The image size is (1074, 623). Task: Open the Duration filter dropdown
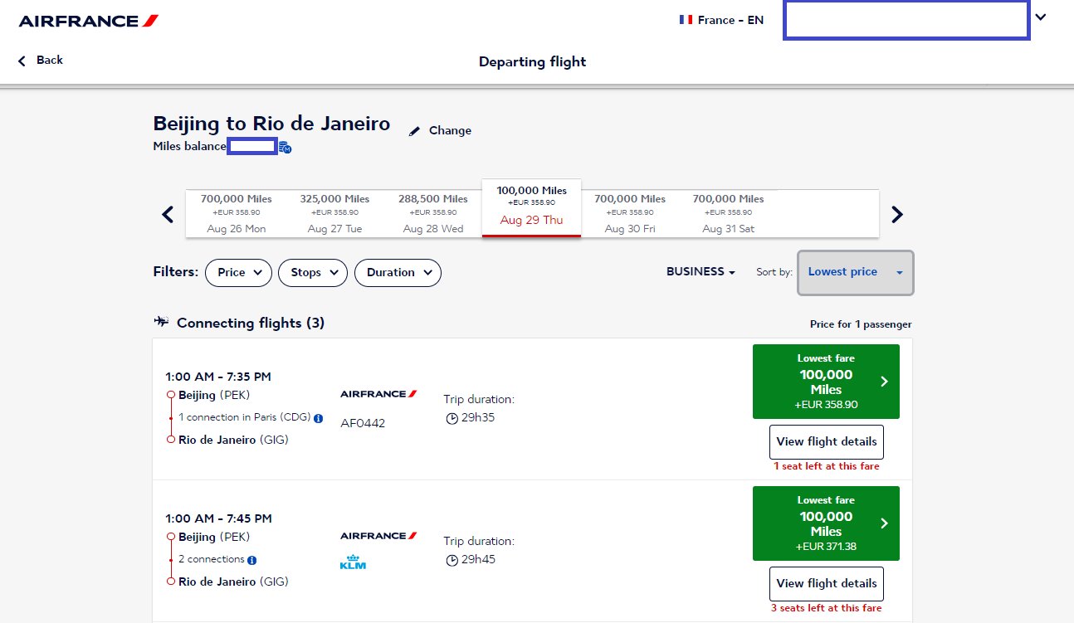pyautogui.click(x=398, y=273)
